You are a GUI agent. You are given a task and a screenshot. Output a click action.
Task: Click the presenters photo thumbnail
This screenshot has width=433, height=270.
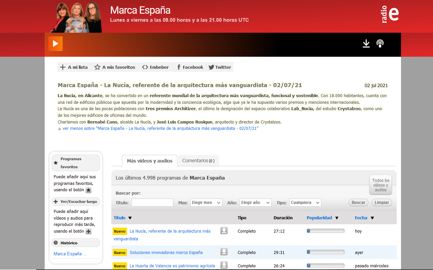click(x=77, y=17)
